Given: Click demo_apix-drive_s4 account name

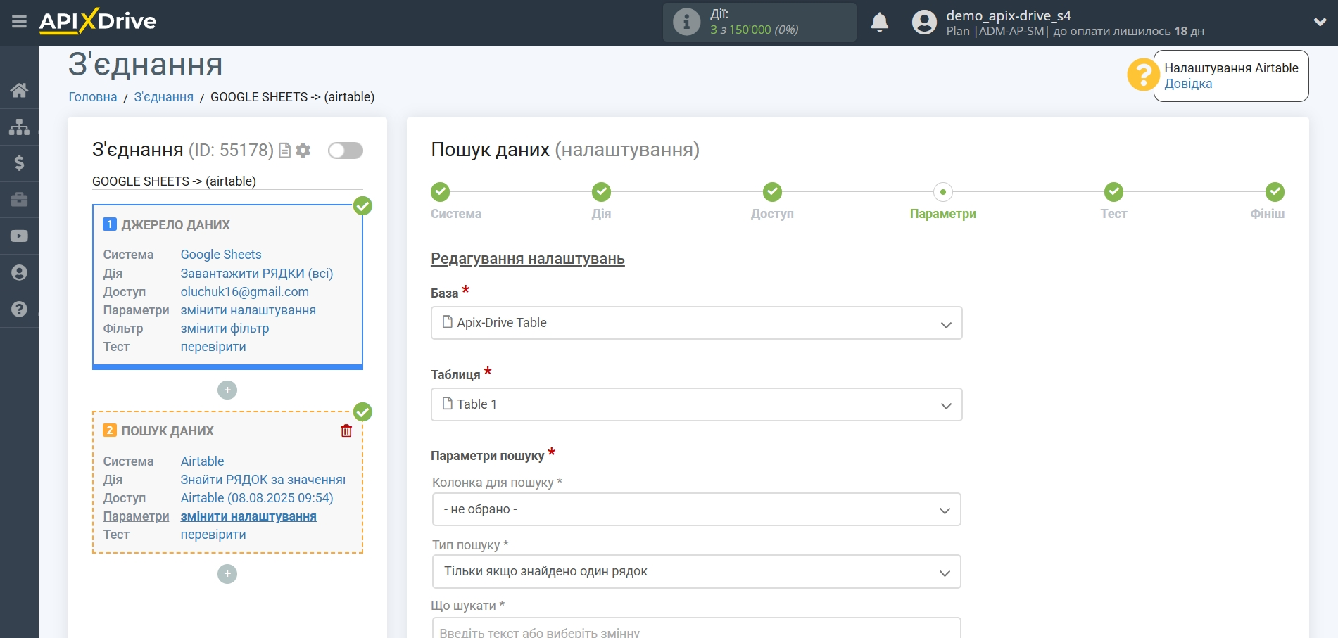Looking at the screenshot, I should [1008, 15].
